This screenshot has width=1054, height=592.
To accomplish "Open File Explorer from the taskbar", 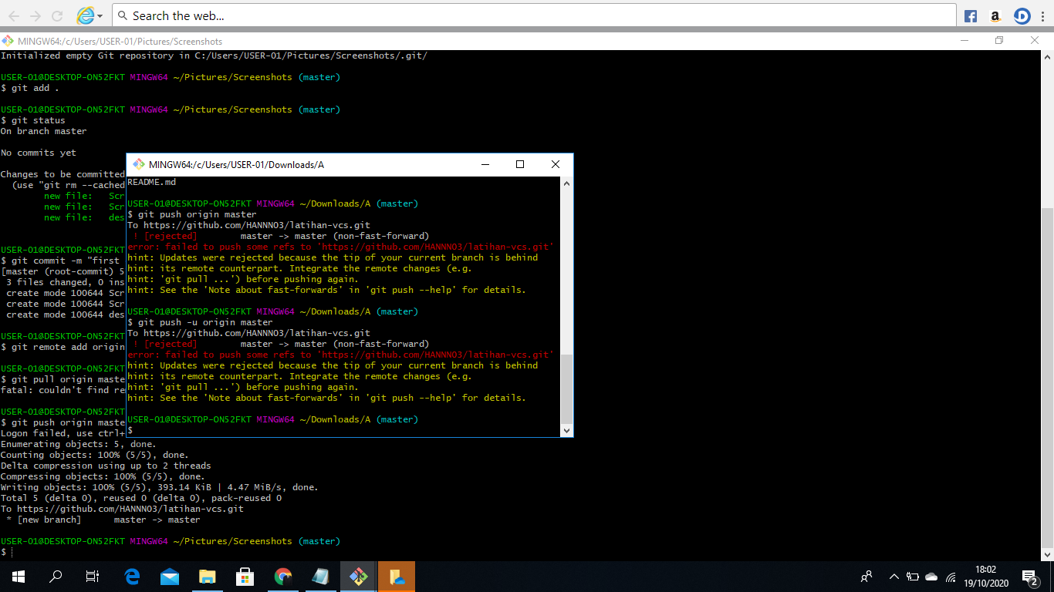I will coord(208,577).
